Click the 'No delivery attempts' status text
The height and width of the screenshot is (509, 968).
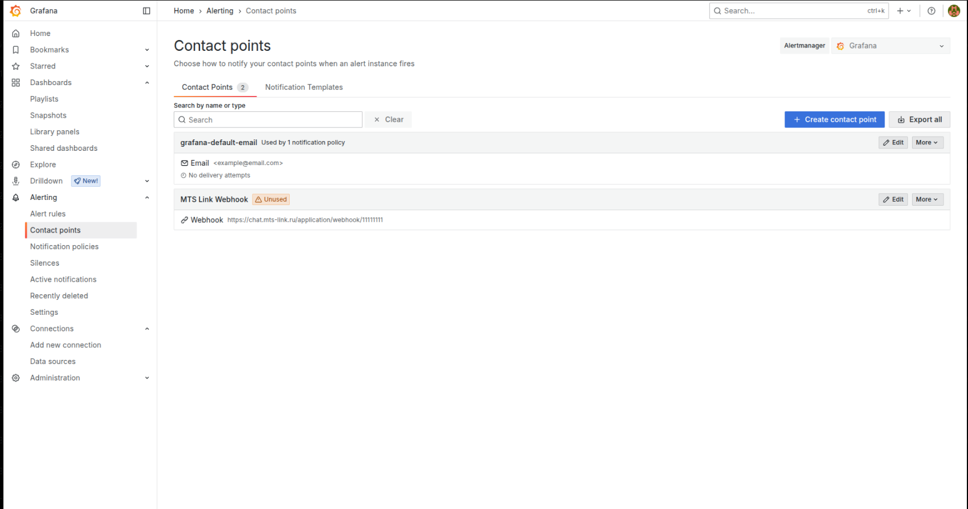(219, 175)
